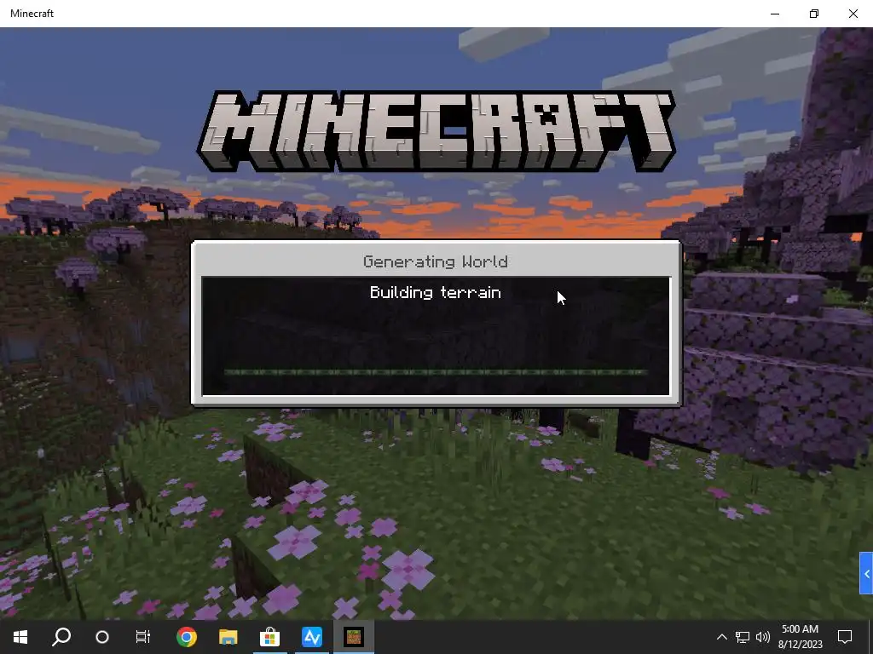Open File Explorer from taskbar
Viewport: 873px width, 654px height.
[228, 637]
